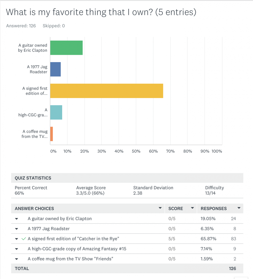Click the orange coffee mug bar
253x279 pixels.
[x=51, y=134]
